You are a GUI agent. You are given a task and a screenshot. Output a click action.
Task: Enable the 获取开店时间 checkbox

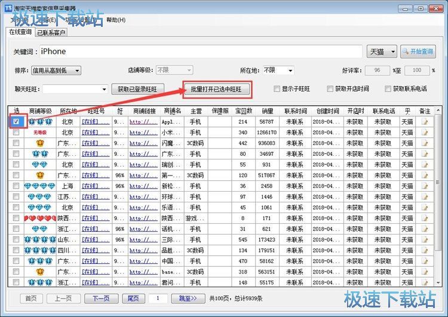click(330, 89)
